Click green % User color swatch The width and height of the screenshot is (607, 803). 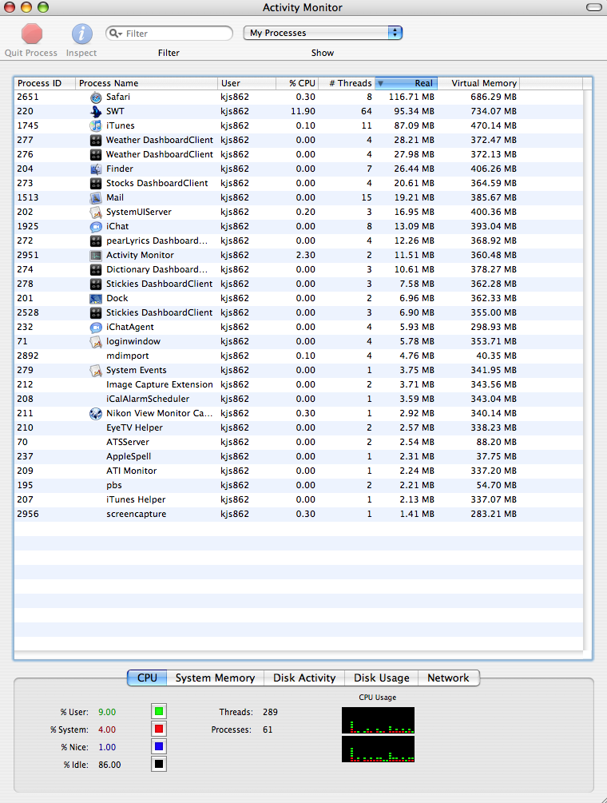(159, 711)
